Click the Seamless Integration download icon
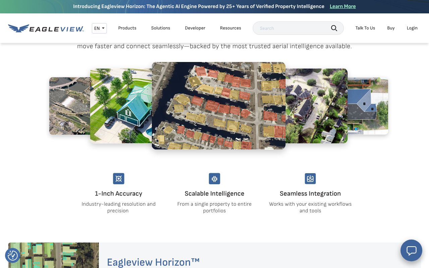 [310, 179]
